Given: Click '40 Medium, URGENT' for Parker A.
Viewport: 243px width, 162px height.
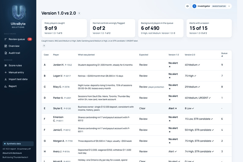Looking at the screenshot, I should (197, 98).
